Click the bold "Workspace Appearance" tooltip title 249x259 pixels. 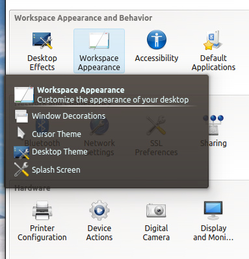click(x=81, y=90)
